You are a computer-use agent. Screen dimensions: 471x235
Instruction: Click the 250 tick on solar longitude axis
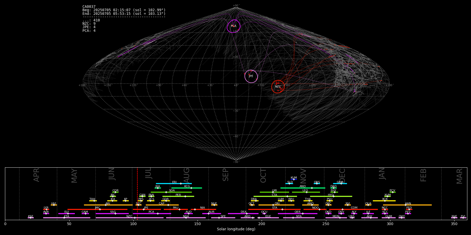point(326,224)
